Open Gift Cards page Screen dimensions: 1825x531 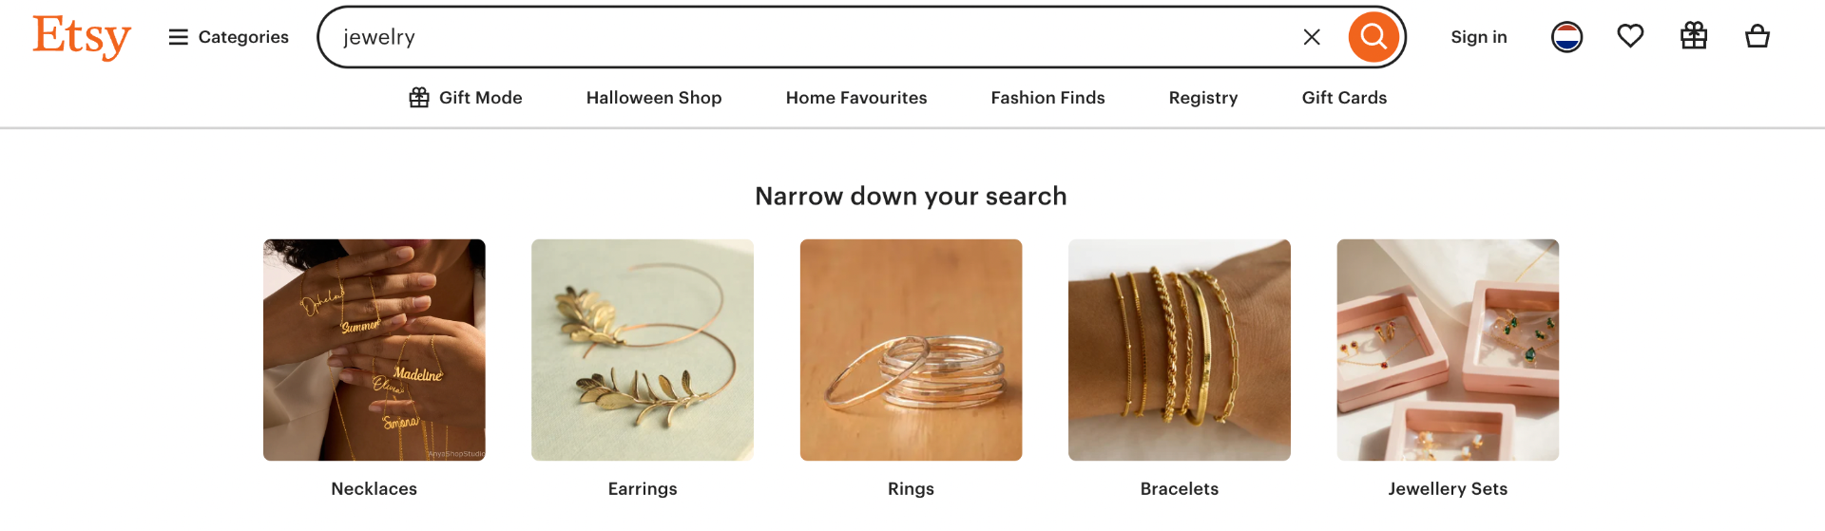1344,98
